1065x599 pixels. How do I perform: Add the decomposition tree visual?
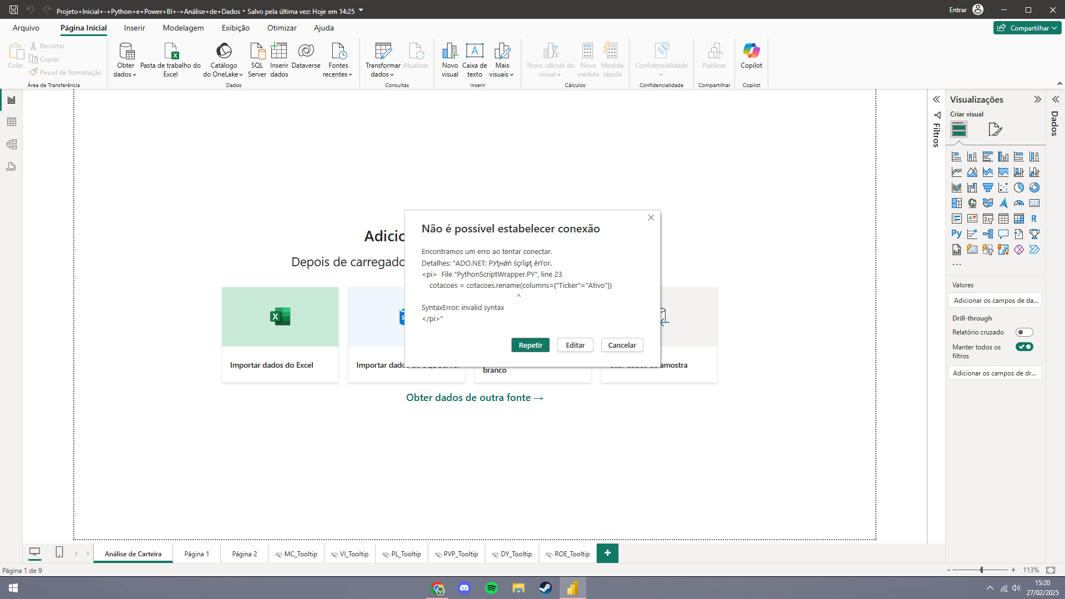click(987, 234)
